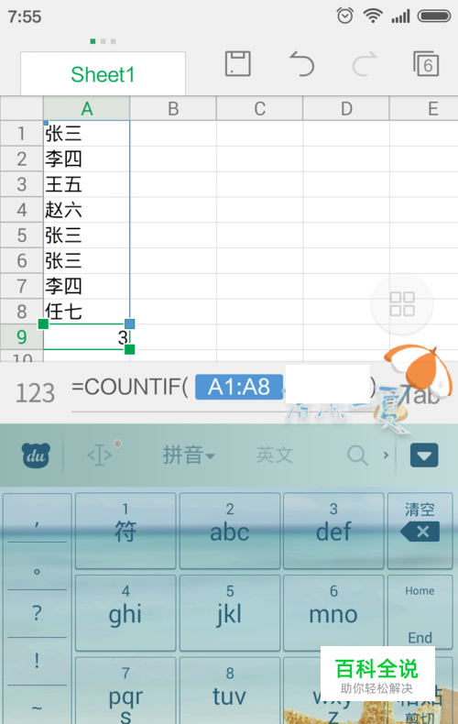
Task: Select row 9 header
Action: (x=22, y=337)
